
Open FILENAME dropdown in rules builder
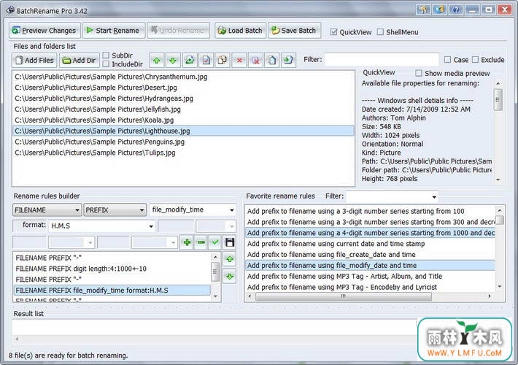(47, 210)
